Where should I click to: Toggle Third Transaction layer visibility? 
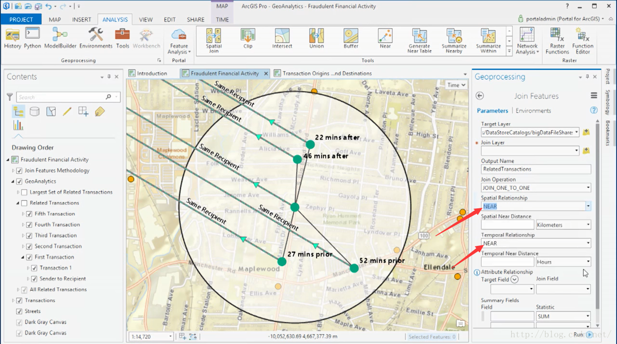coord(29,235)
